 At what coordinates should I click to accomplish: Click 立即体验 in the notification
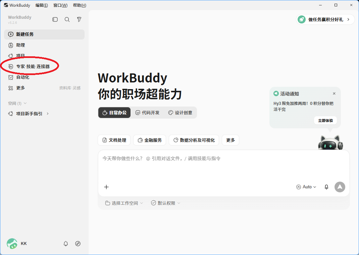click(325, 121)
